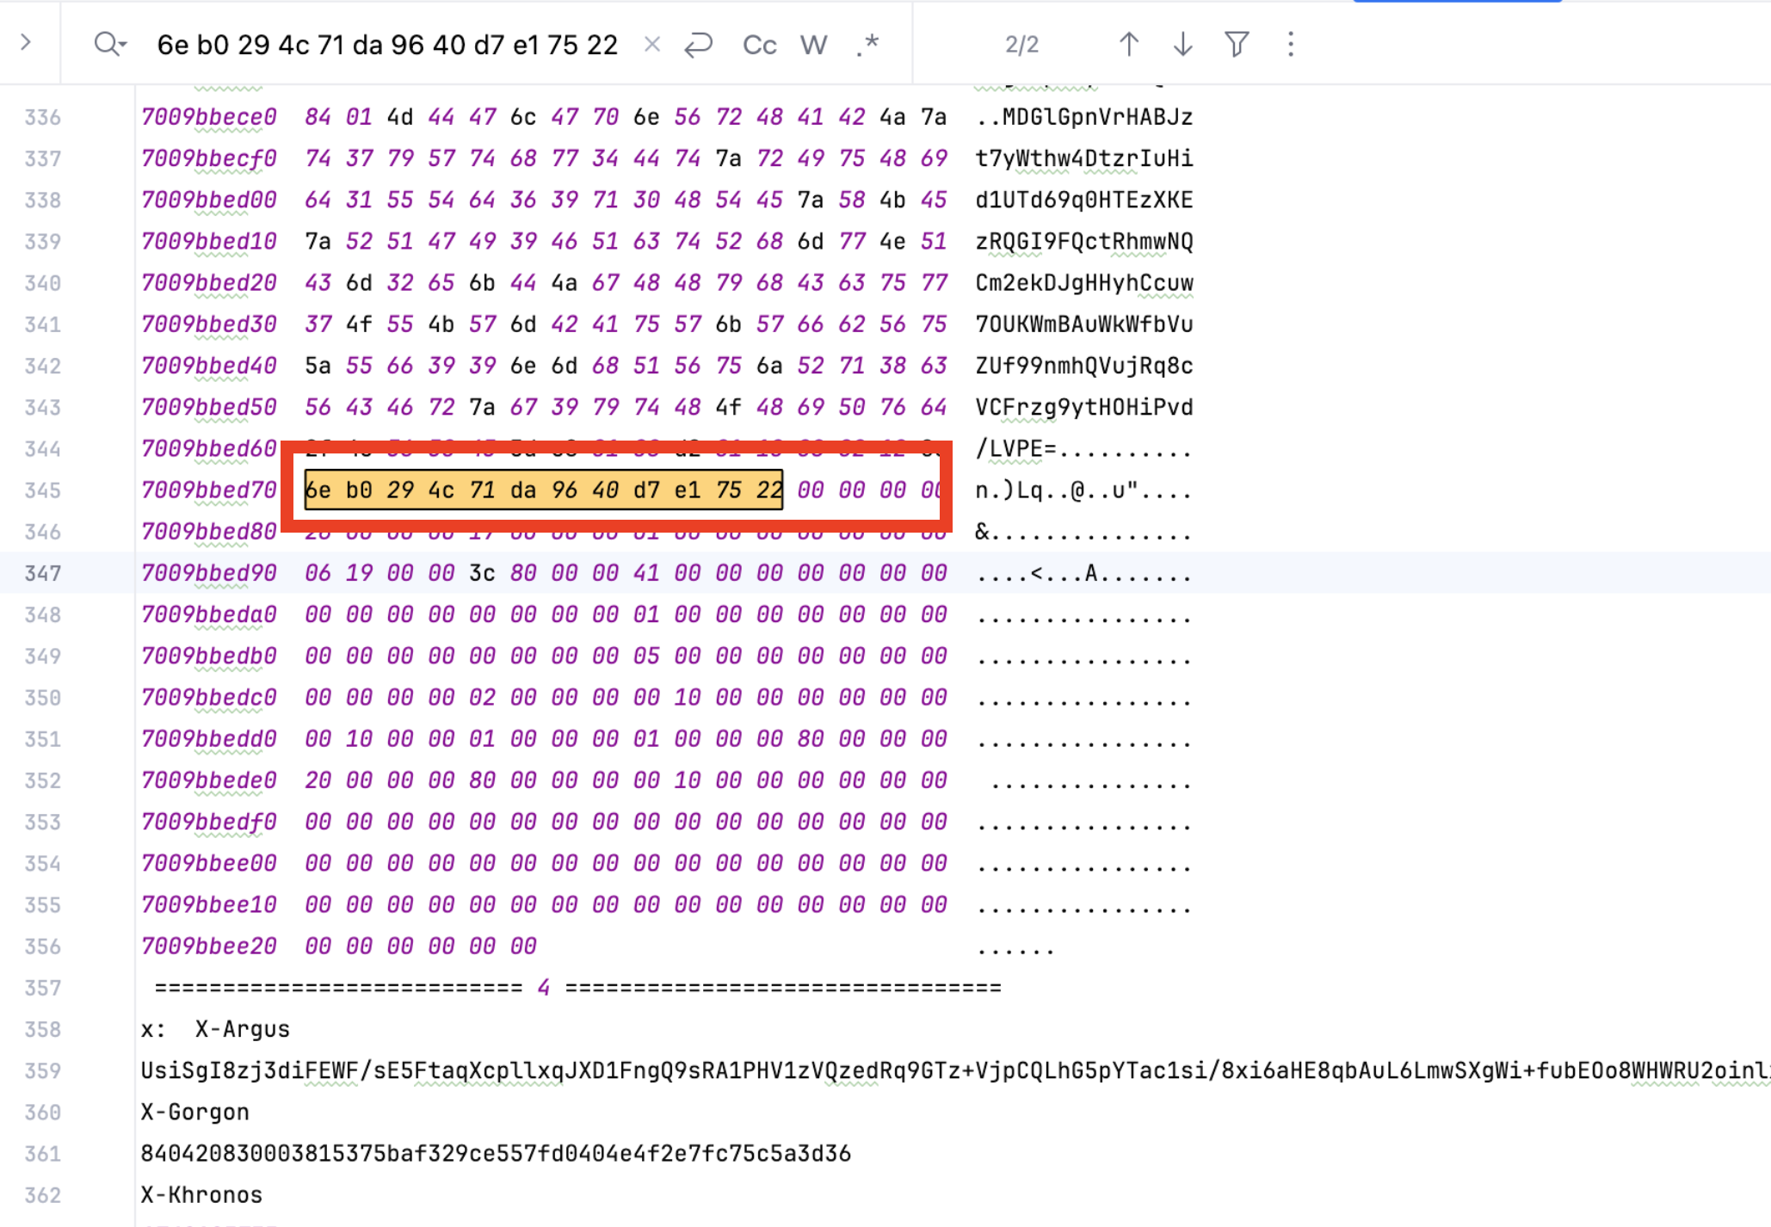The image size is (1771, 1227).
Task: Go to next occurrence with down arrow
Action: coord(1182,44)
